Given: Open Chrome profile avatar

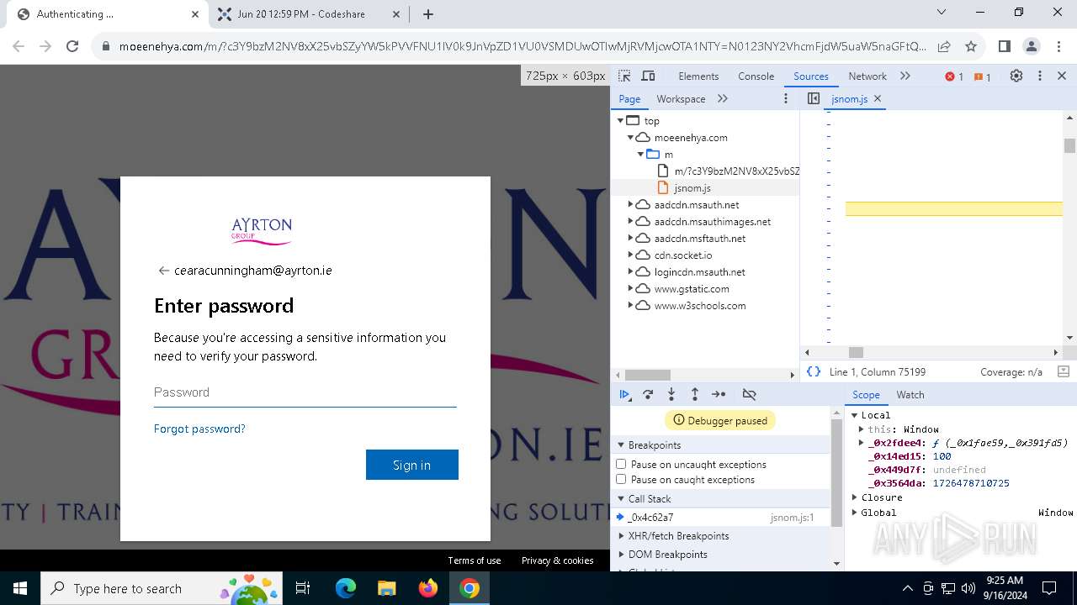Looking at the screenshot, I should (1032, 46).
